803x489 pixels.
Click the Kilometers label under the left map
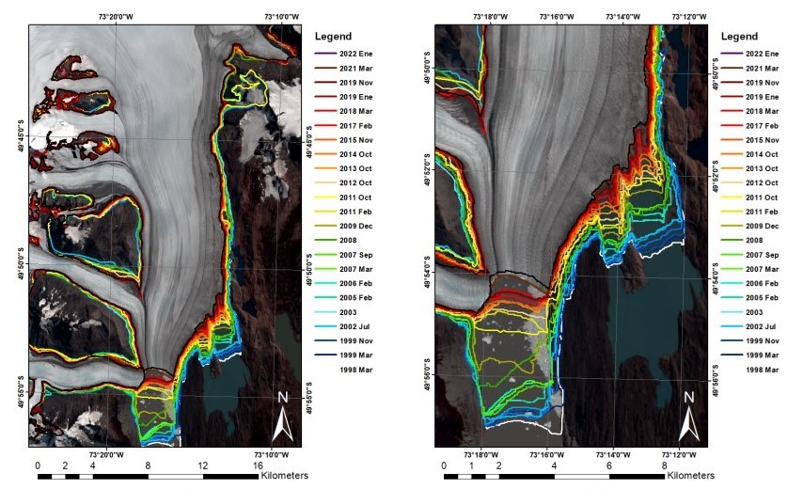[284, 476]
